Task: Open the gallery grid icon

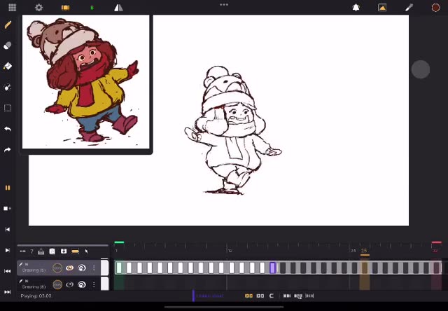Action: pos(13,8)
